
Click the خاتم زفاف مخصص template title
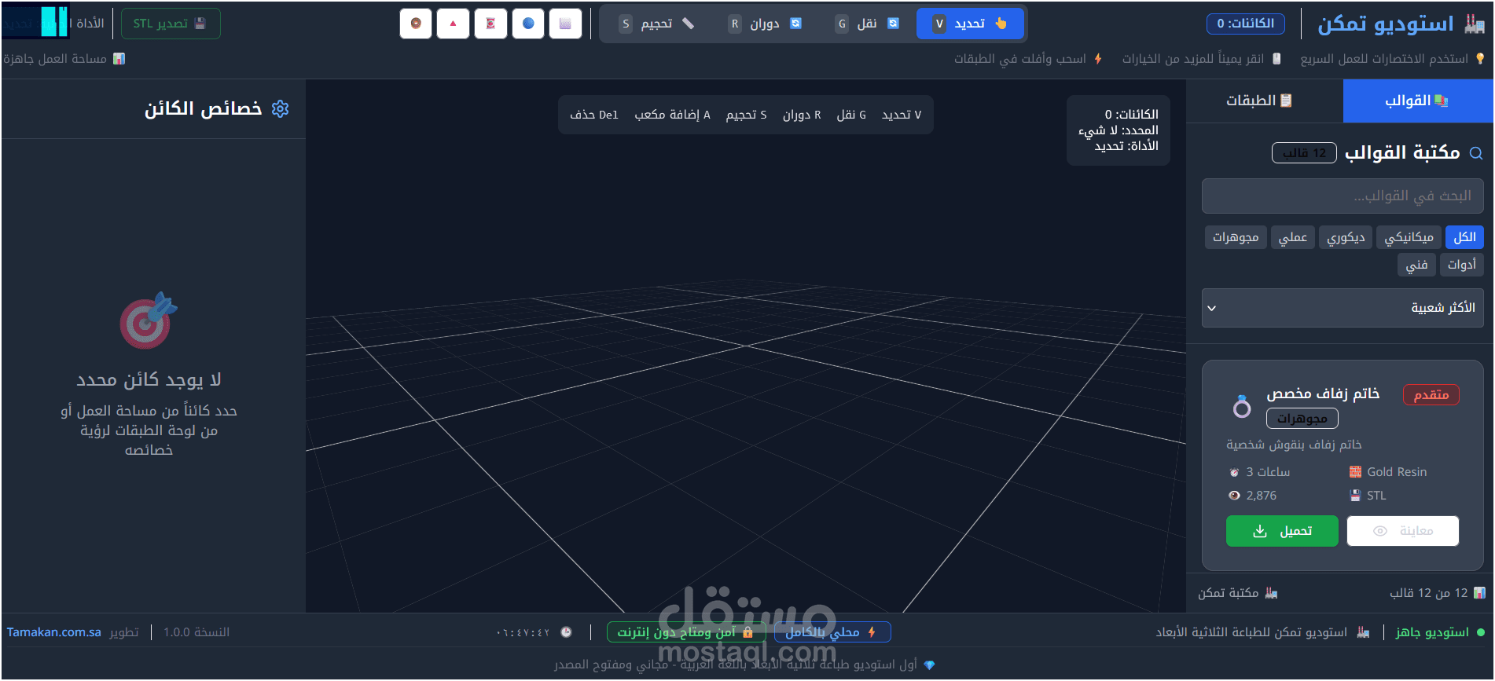[x=1323, y=394]
